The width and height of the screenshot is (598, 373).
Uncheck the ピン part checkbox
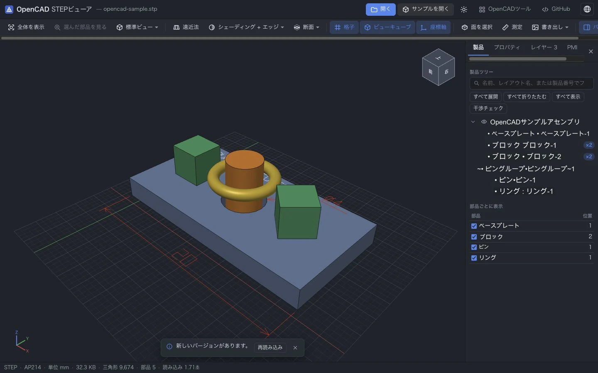tap(474, 247)
